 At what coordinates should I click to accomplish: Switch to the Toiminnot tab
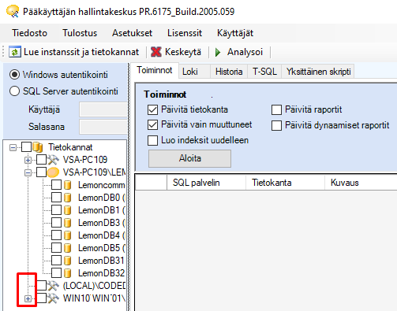(x=155, y=70)
